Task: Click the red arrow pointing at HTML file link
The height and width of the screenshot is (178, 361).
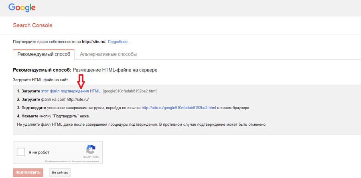Action: 81,81
